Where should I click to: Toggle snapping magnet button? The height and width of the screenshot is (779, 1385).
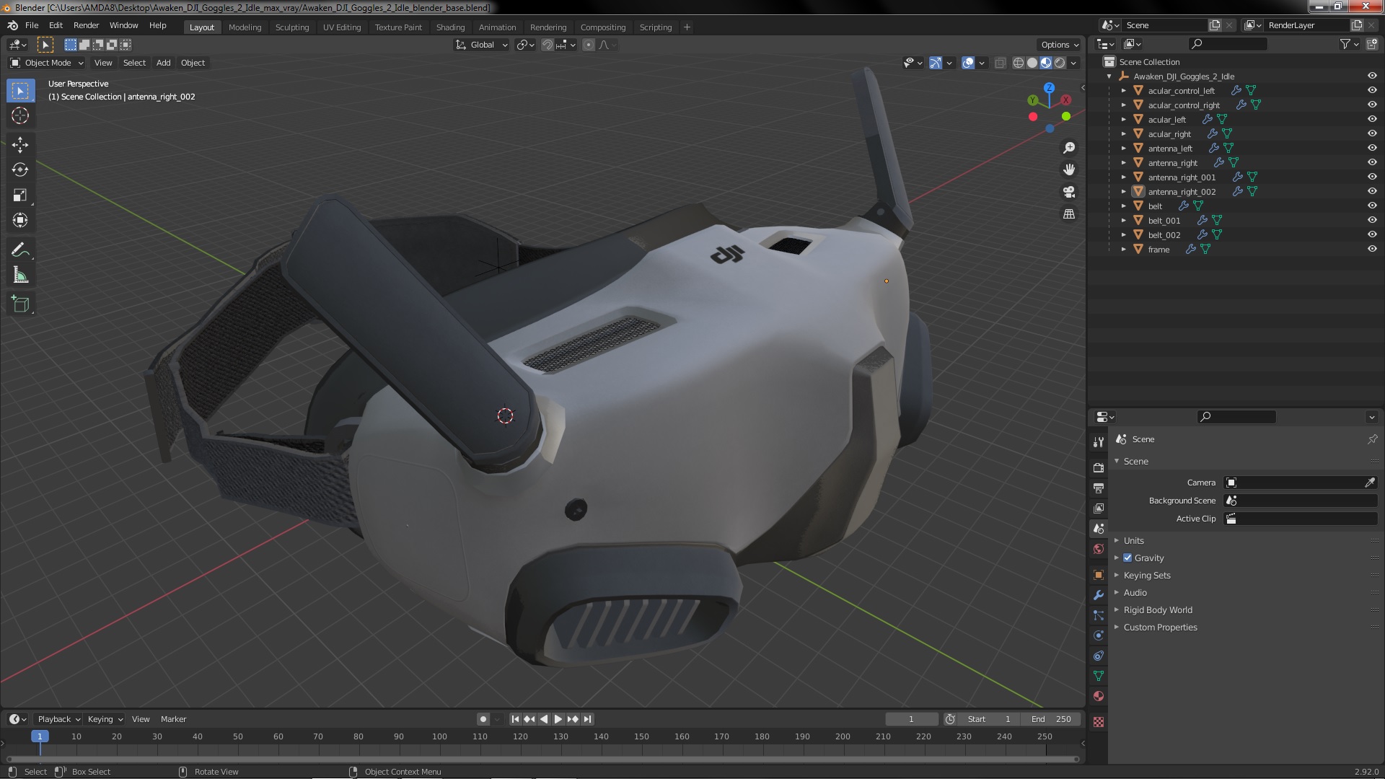[548, 45]
